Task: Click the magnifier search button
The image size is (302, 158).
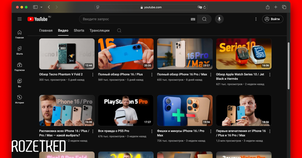Action: 204,19
